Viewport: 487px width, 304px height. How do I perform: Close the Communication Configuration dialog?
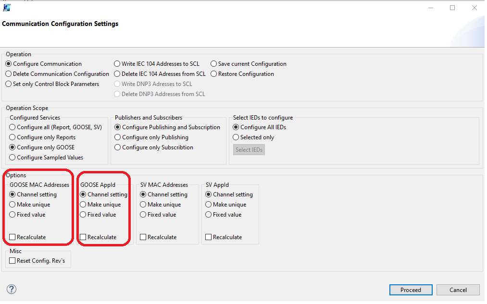pyautogui.click(x=474, y=8)
